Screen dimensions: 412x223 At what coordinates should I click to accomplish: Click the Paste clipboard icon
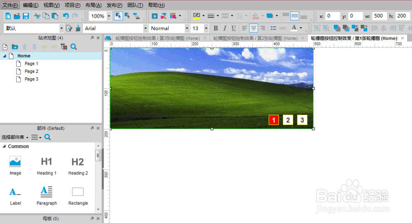(55, 16)
